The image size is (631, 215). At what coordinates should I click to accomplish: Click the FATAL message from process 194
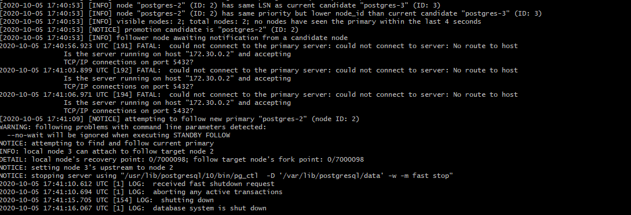259,94
